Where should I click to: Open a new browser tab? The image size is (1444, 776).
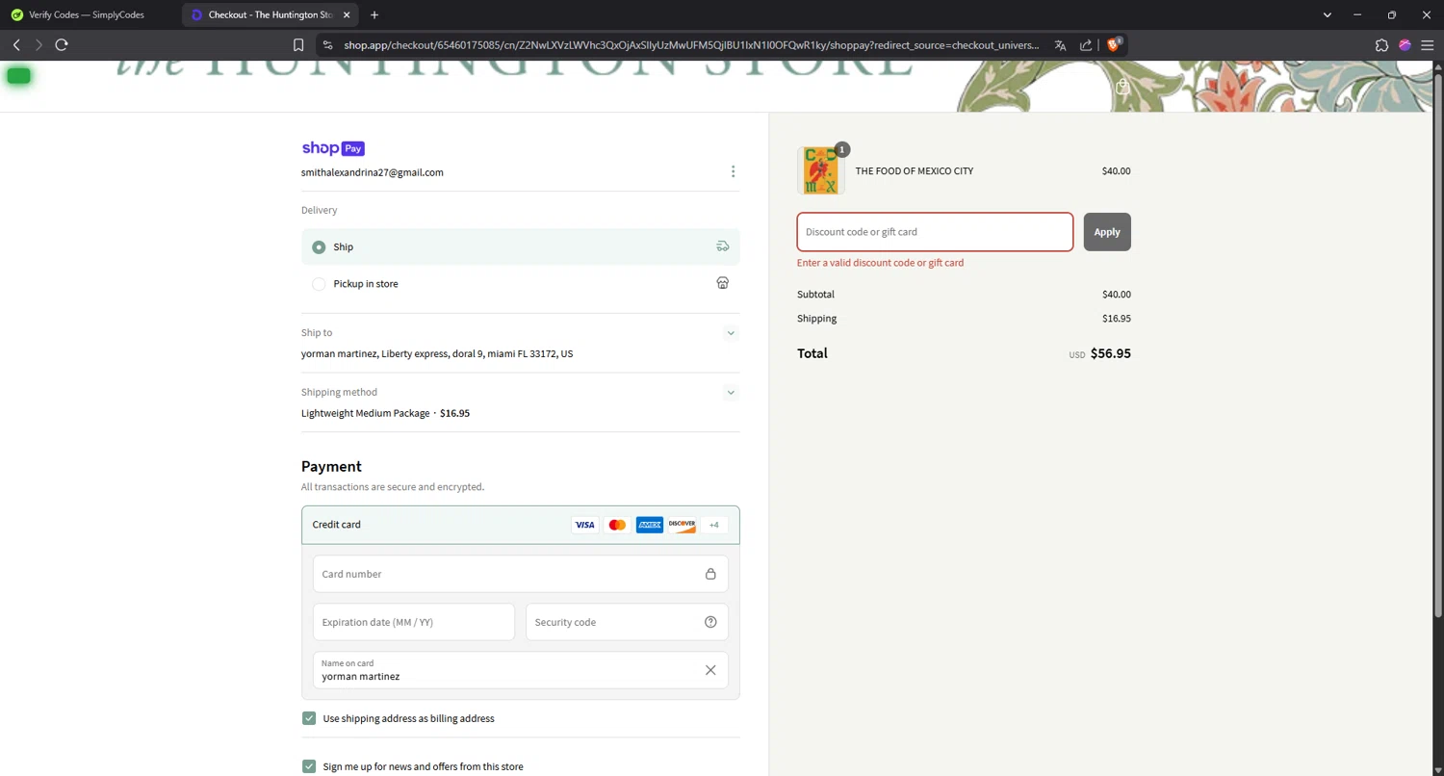374,14
